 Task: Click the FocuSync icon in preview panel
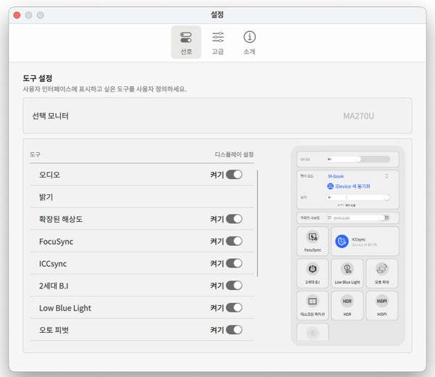pyautogui.click(x=312, y=238)
